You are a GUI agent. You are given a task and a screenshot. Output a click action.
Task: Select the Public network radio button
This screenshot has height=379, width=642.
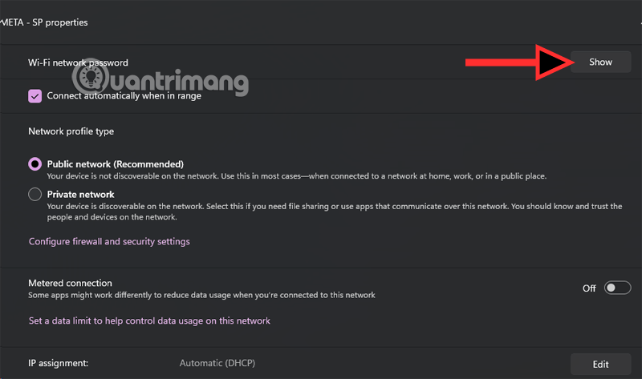[x=35, y=164]
